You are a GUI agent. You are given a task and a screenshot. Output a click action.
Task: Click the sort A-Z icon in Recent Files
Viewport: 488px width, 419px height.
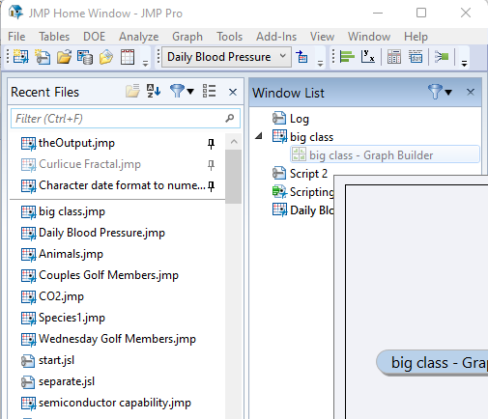pos(154,92)
